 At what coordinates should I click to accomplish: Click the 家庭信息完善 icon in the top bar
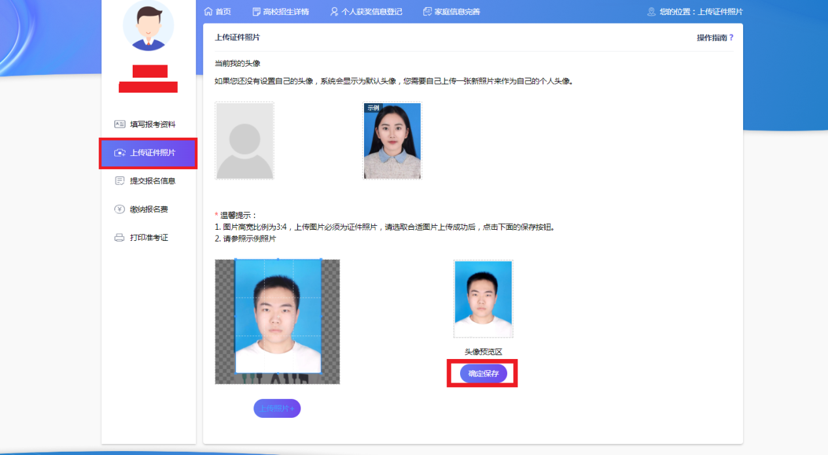427,12
